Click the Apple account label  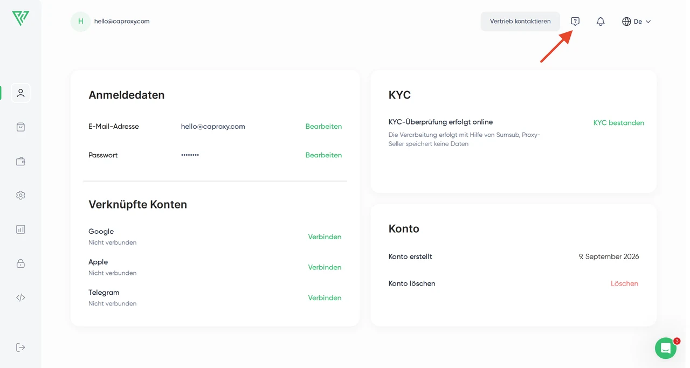(x=98, y=262)
